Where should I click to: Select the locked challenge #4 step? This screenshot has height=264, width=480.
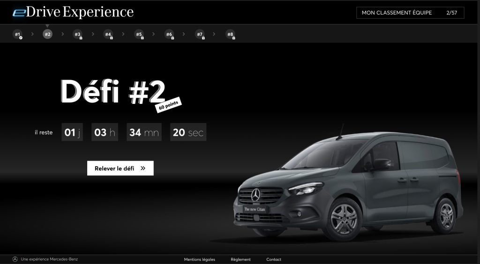(x=108, y=34)
